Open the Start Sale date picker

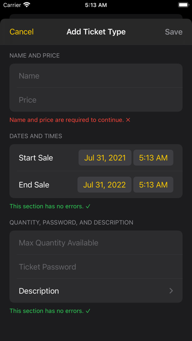click(x=105, y=158)
